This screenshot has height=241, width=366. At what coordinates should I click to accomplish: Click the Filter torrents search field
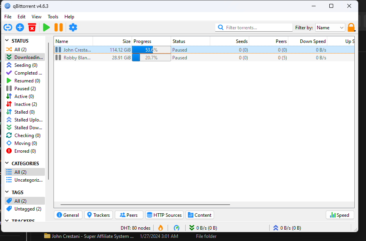pos(258,28)
